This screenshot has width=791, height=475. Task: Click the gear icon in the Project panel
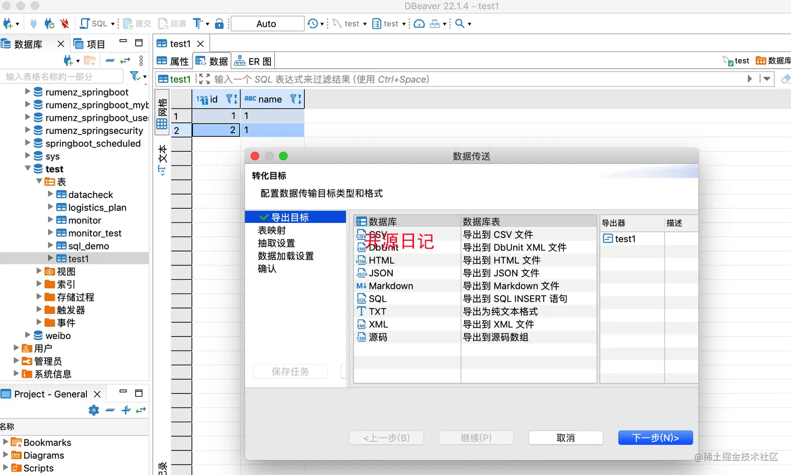click(94, 411)
